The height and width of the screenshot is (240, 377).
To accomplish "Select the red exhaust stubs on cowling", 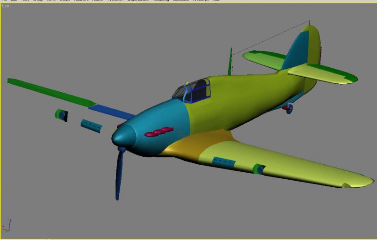I will (159, 132).
